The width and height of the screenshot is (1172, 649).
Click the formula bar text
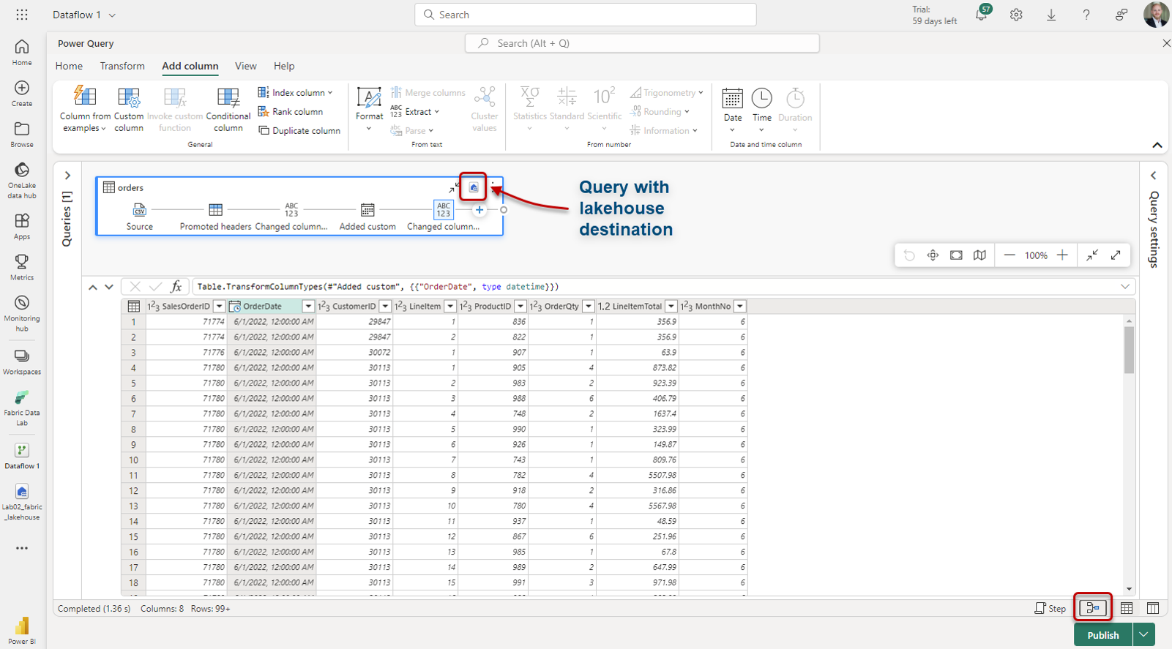pyautogui.click(x=378, y=287)
